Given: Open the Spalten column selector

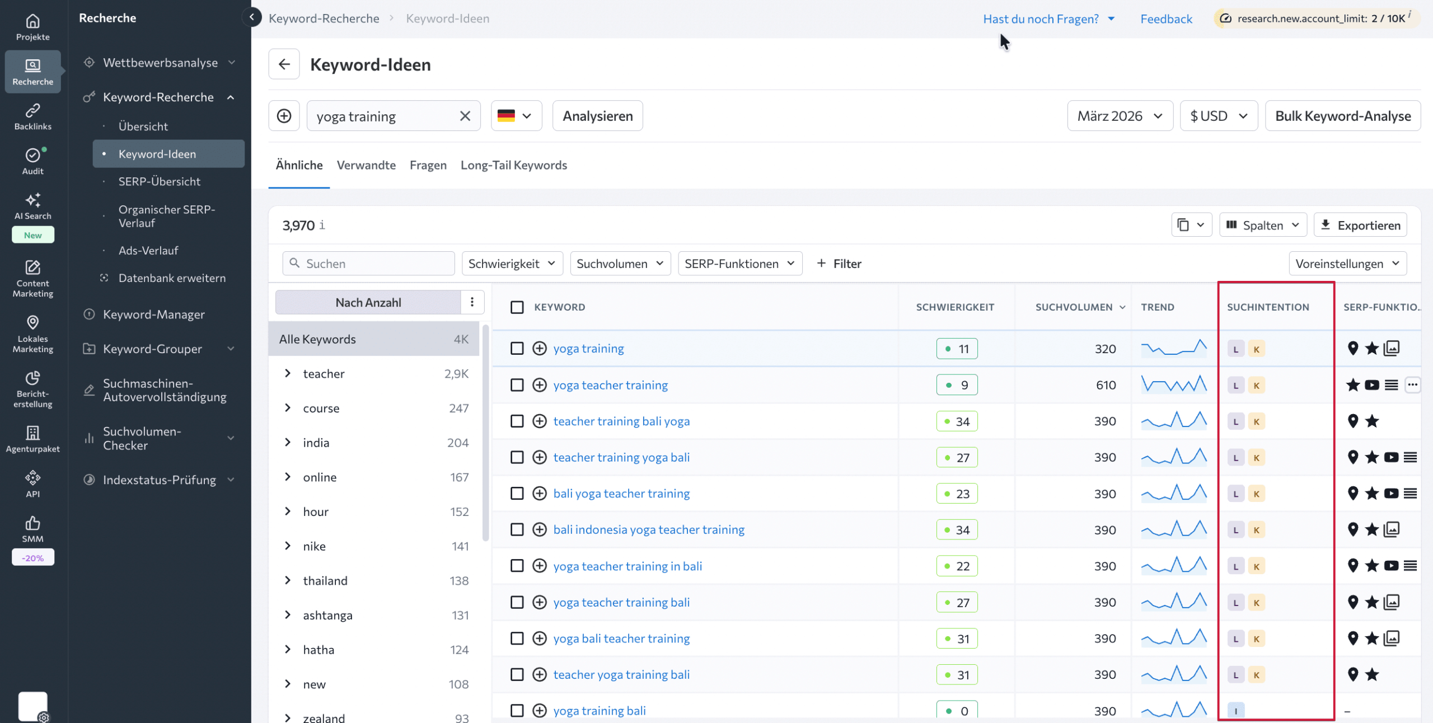Looking at the screenshot, I should [1263, 224].
